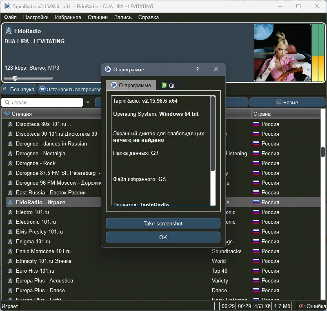327x311 pixels.
Task: Select station Discoteca 90 101.ru Дискотека 90
Action: click(56, 134)
